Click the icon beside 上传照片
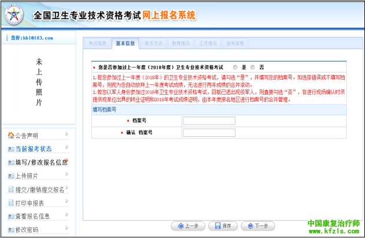Image resolution: width=365 pixels, height=238 pixels. [11, 176]
